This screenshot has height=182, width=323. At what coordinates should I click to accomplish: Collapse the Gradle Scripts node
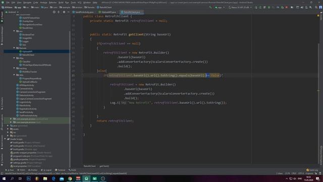(5, 139)
